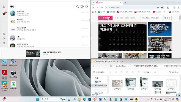Image resolution: width=181 pixels, height=102 pixels.
Task: Expand the OneDrive tree node
Action: click(x=93, y=86)
